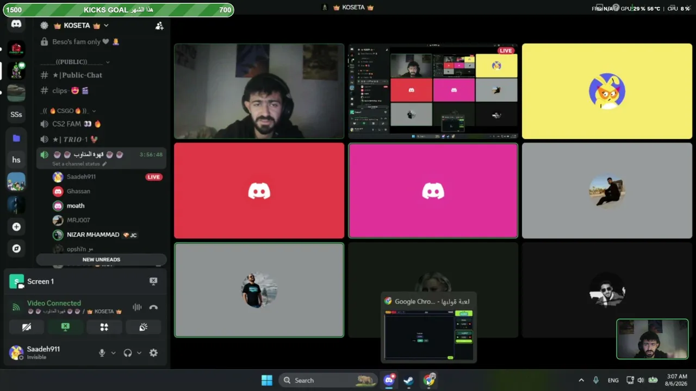Open microphone input options chevron
The height and width of the screenshot is (391, 696).
(113, 352)
